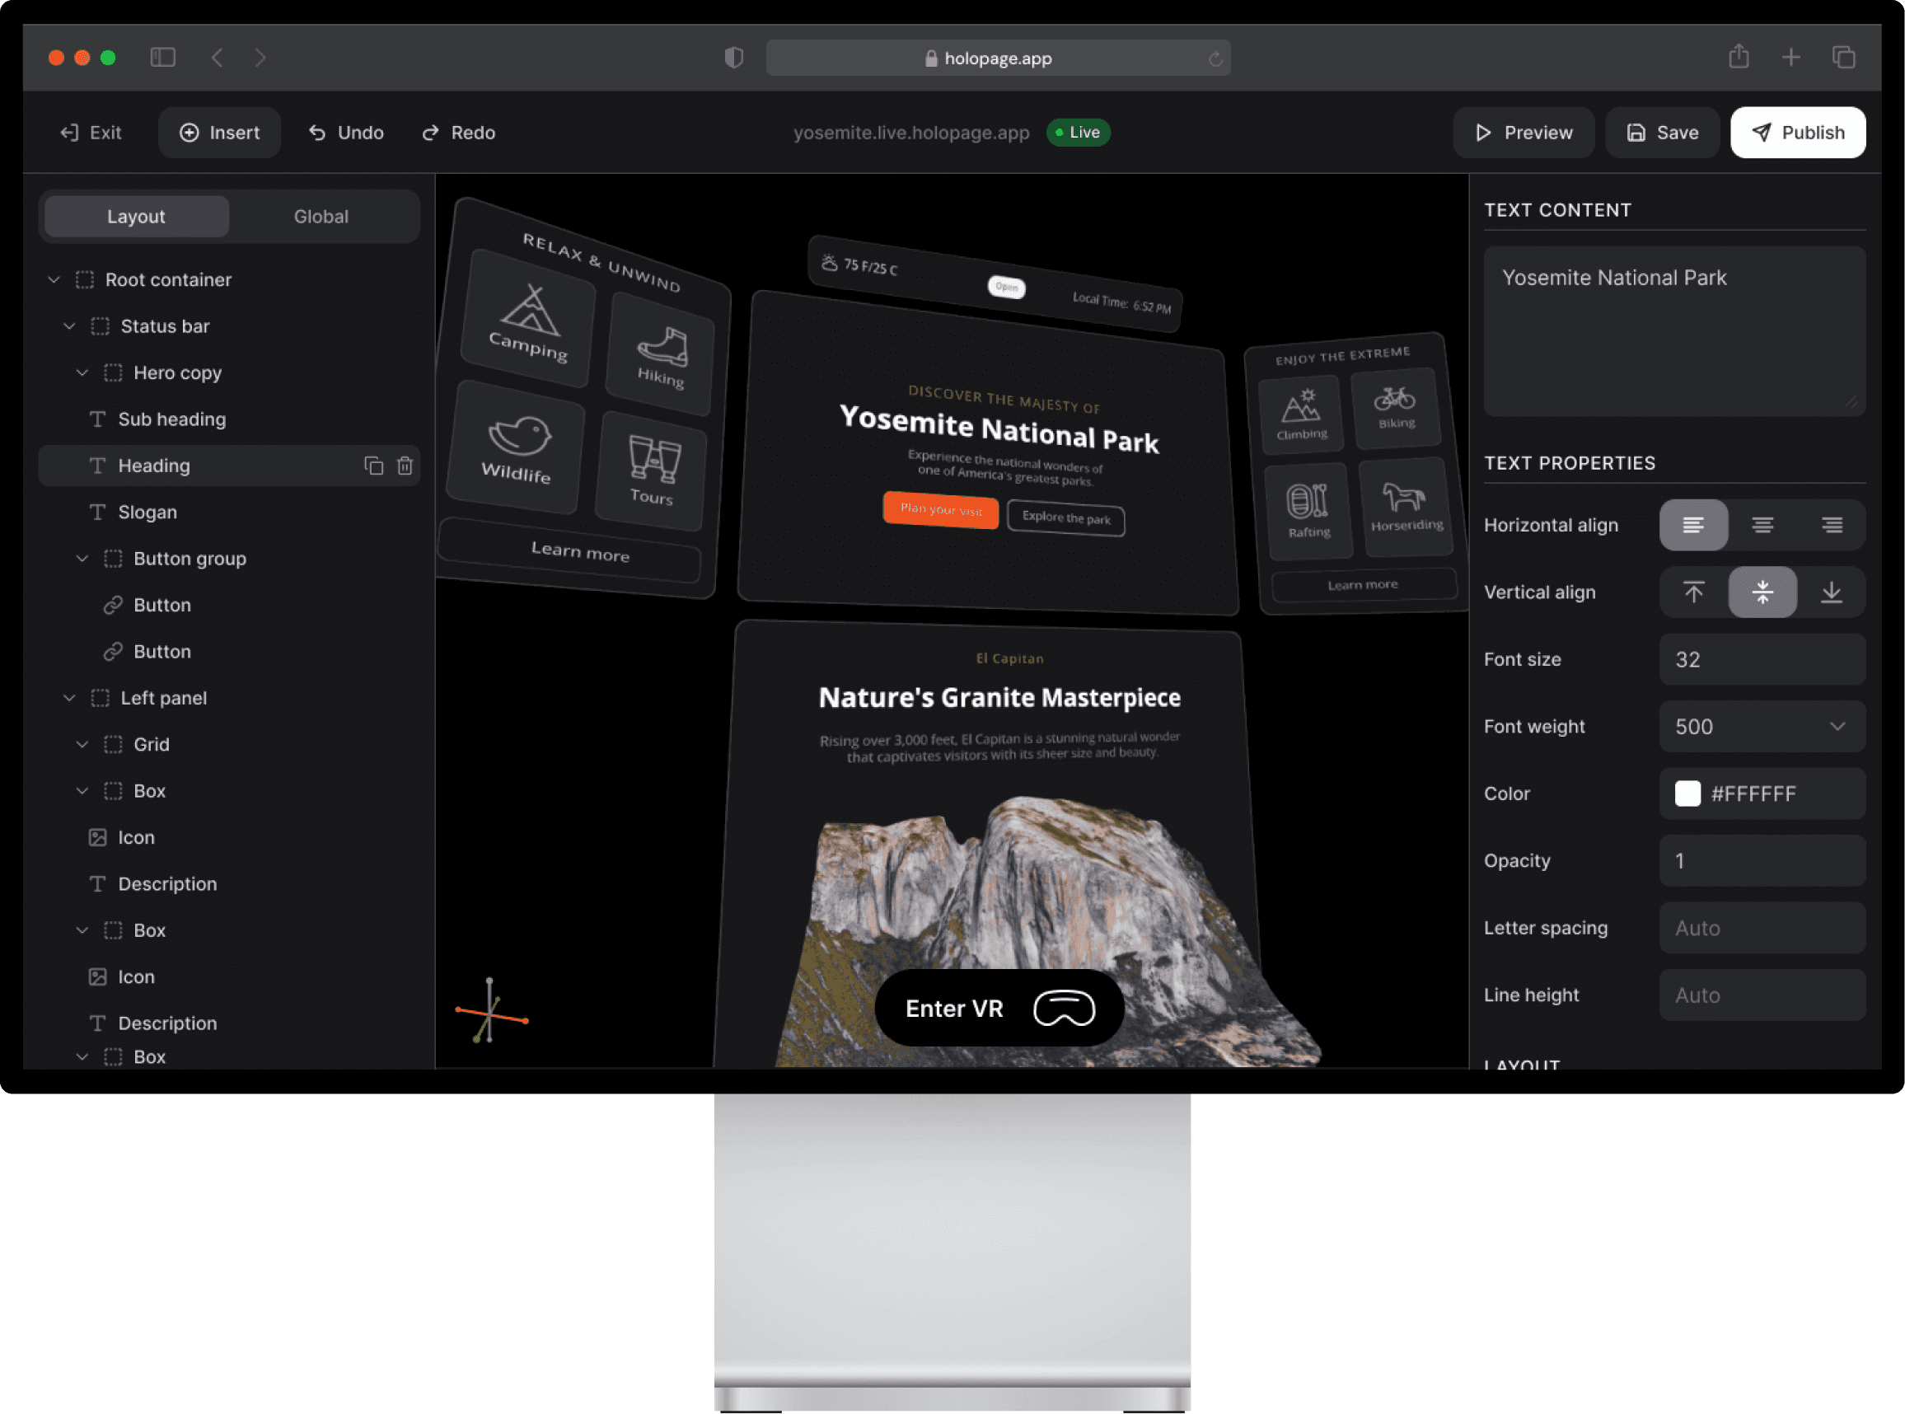Set vertical align to top

pos(1692,592)
